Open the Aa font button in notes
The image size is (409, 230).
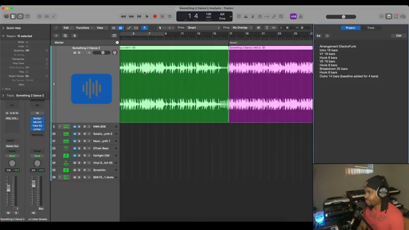[318, 36]
